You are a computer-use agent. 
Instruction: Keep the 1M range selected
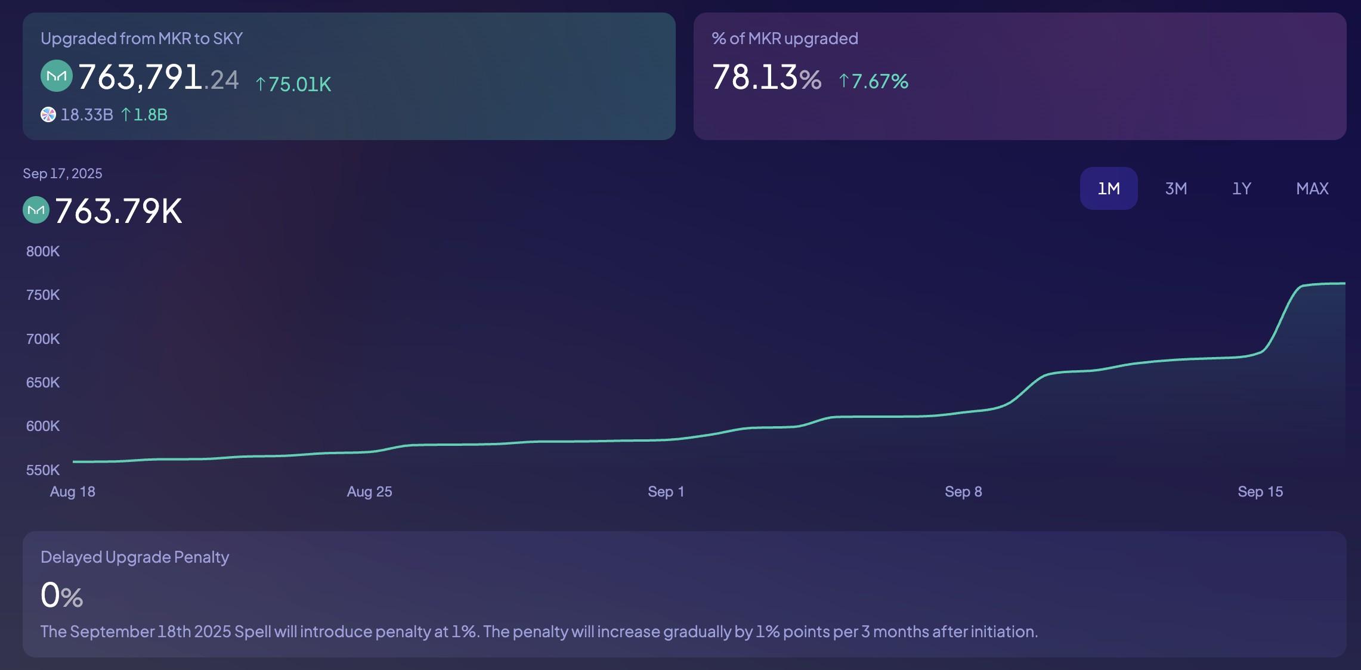tap(1108, 188)
